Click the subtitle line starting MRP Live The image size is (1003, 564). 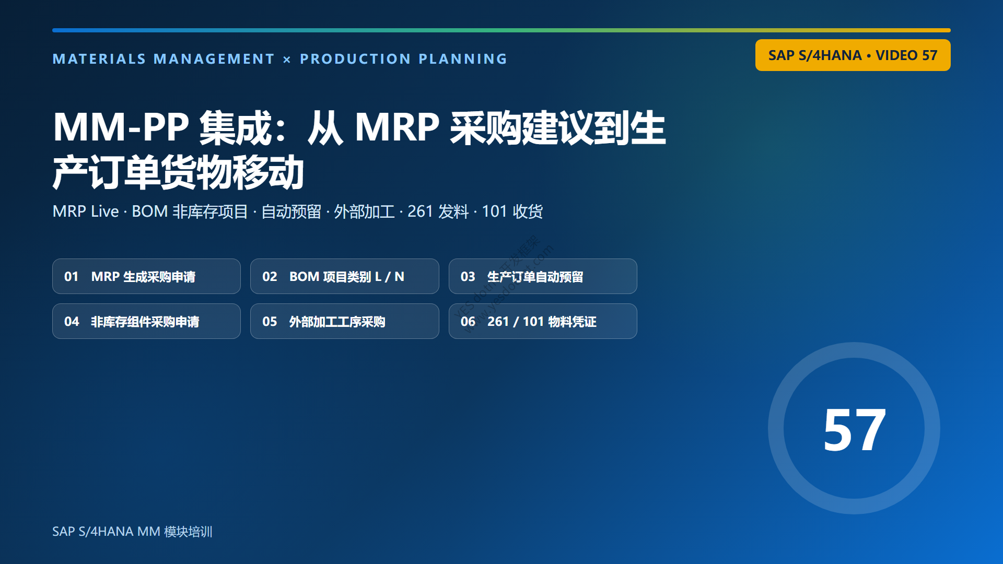(x=298, y=211)
